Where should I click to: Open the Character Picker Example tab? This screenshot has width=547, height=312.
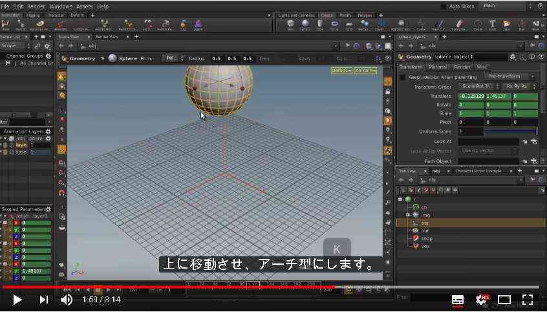click(x=478, y=171)
